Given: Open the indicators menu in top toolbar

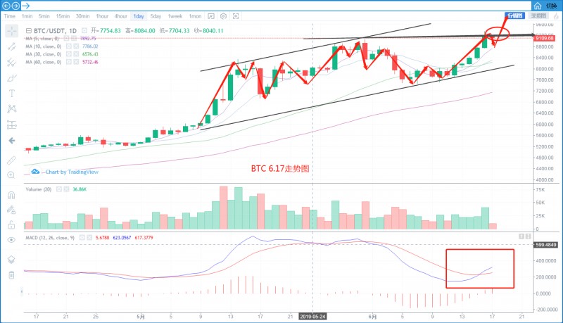Looking at the screenshot, I should click(211, 15).
